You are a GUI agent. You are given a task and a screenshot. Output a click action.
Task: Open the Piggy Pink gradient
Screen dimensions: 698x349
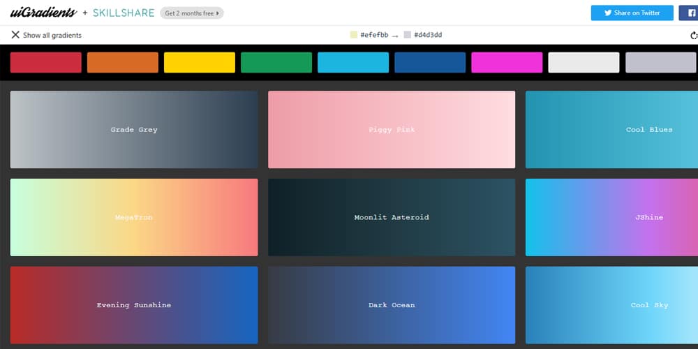pyautogui.click(x=392, y=130)
